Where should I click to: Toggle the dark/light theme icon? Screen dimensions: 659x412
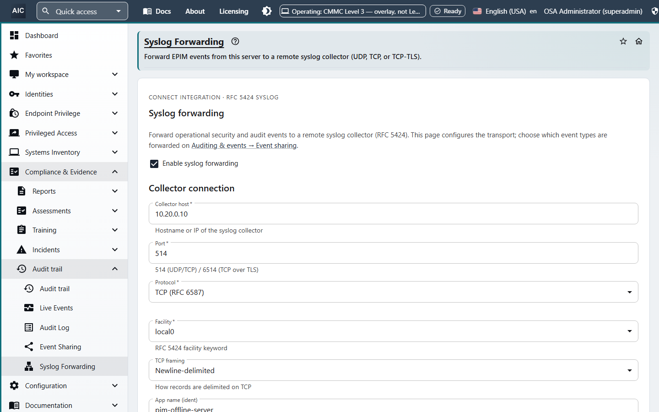tap(267, 11)
